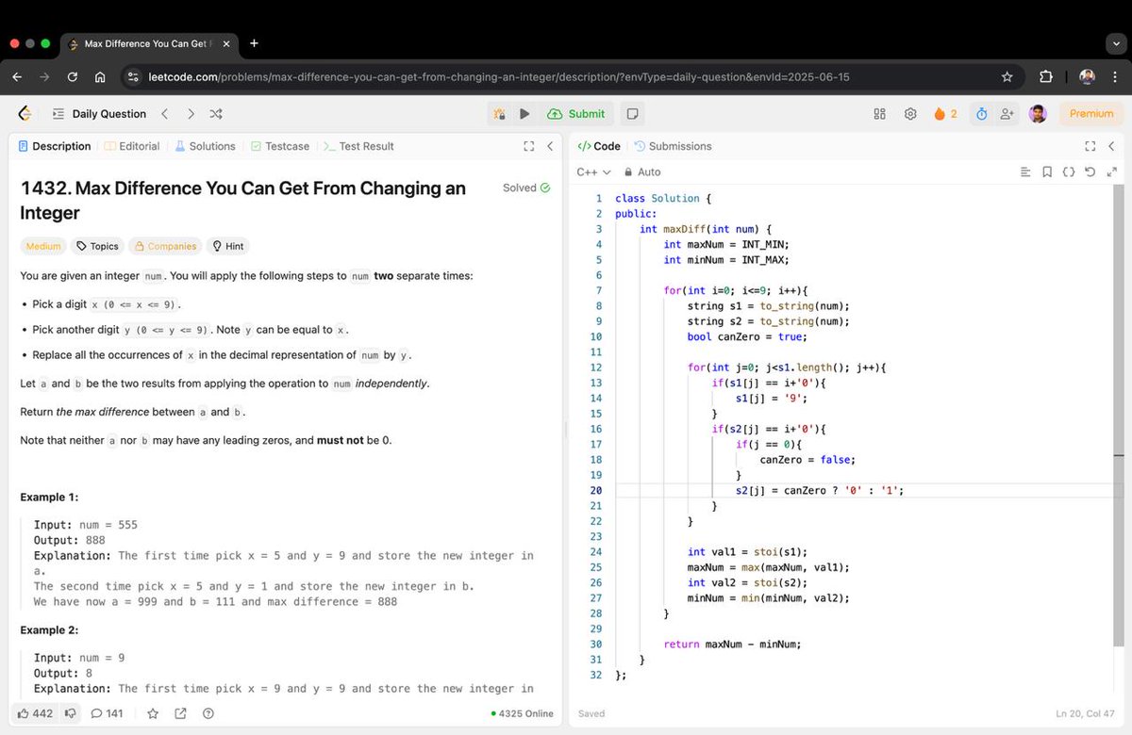Format the code with align icon
Image resolution: width=1132 pixels, height=735 pixels.
click(x=1026, y=172)
